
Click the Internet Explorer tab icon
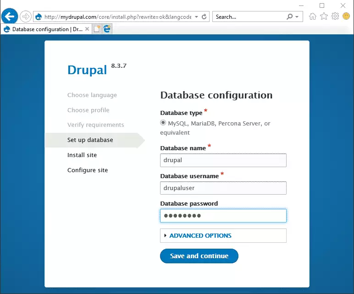(x=107, y=29)
